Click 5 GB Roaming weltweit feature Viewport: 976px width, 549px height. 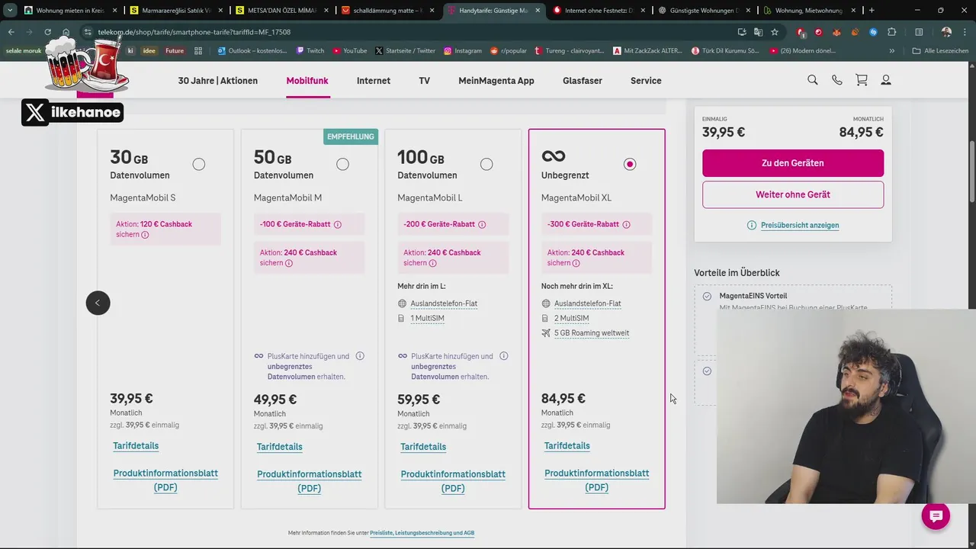pos(592,333)
